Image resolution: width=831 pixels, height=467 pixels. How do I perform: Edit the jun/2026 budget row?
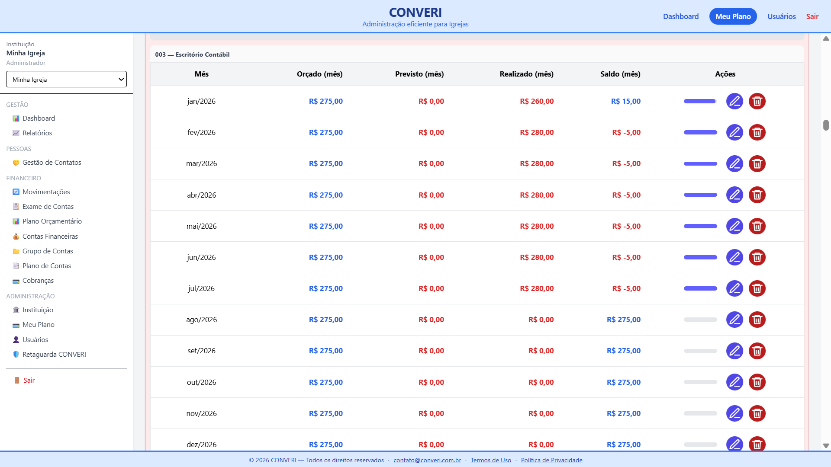point(734,257)
